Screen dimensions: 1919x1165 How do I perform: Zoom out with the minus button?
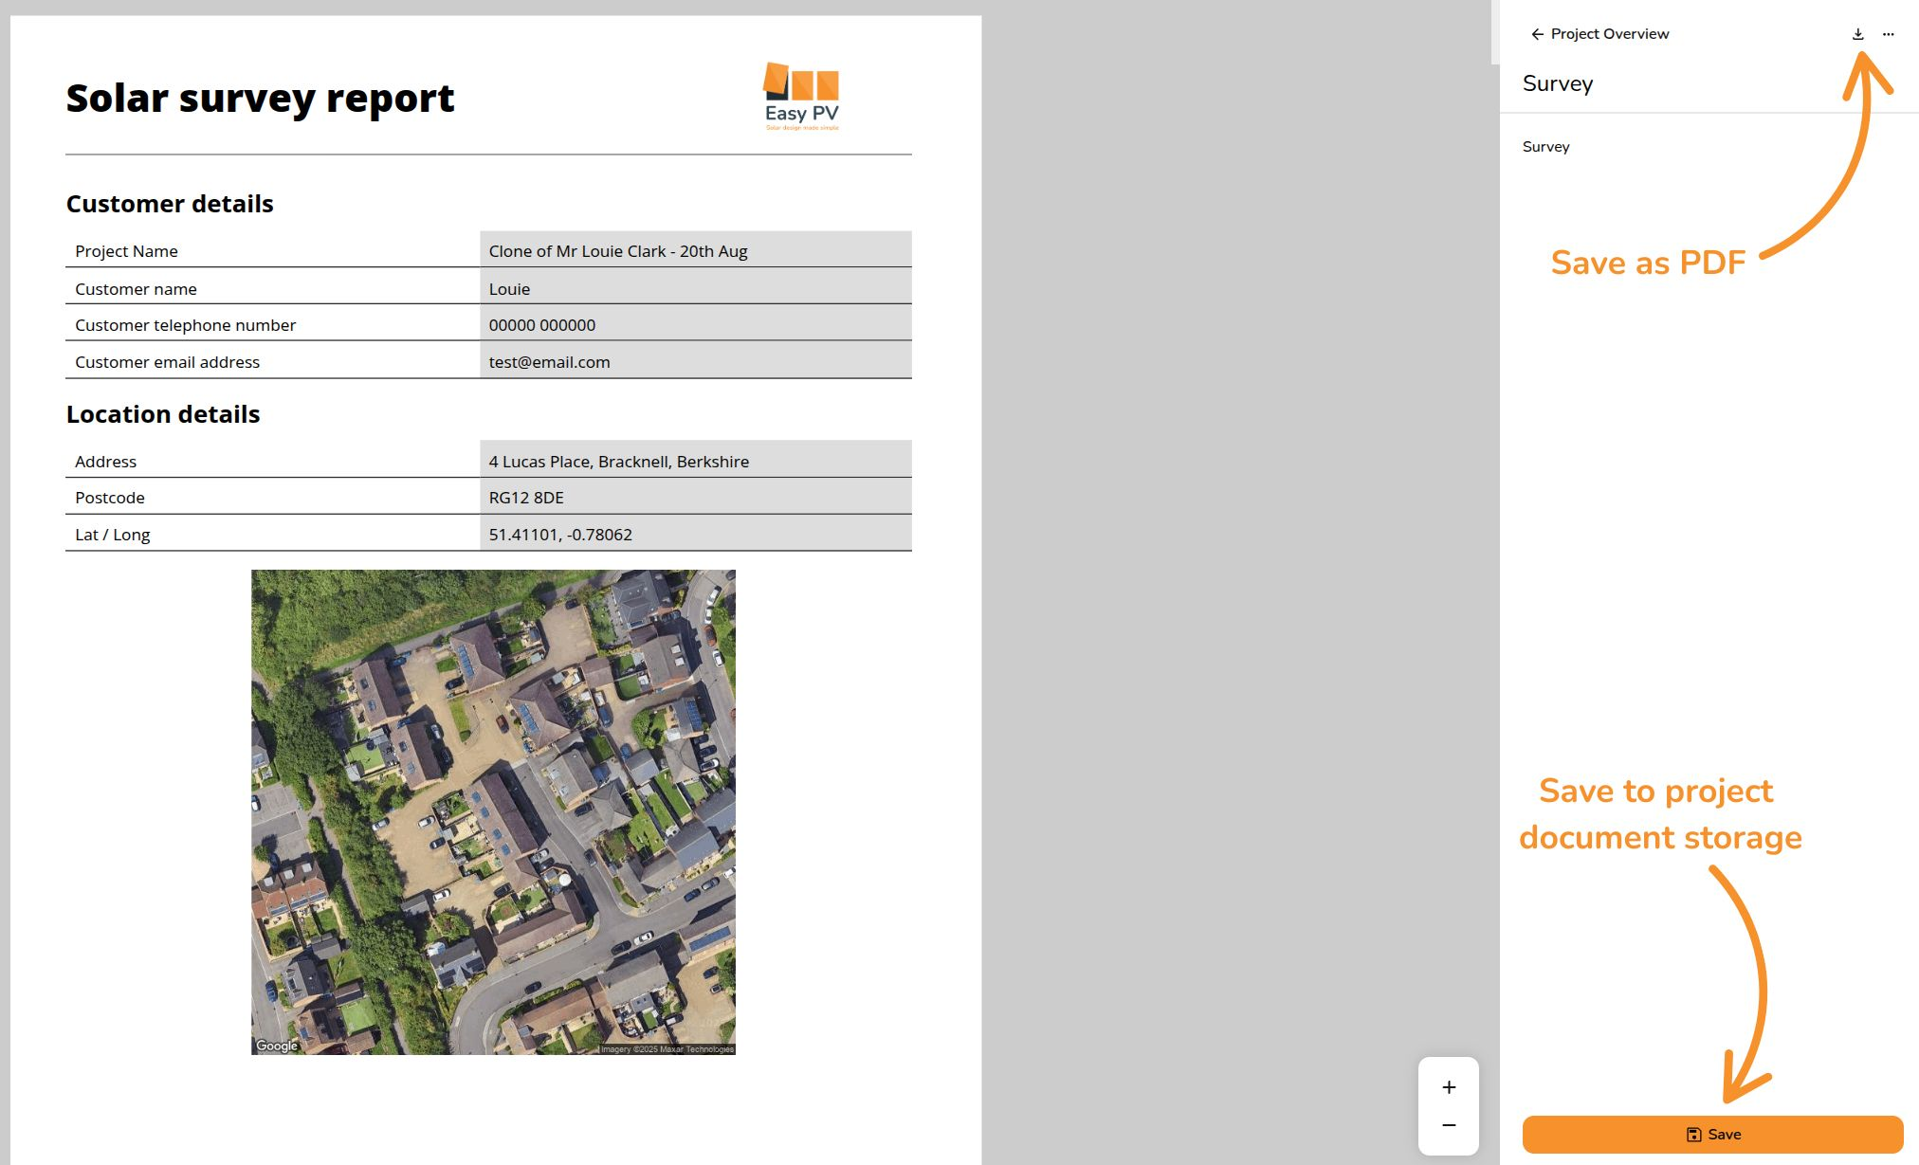[1448, 1125]
